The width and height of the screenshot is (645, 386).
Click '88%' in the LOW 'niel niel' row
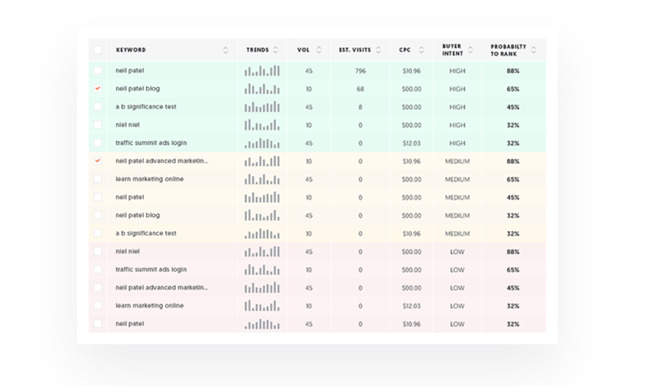click(513, 252)
